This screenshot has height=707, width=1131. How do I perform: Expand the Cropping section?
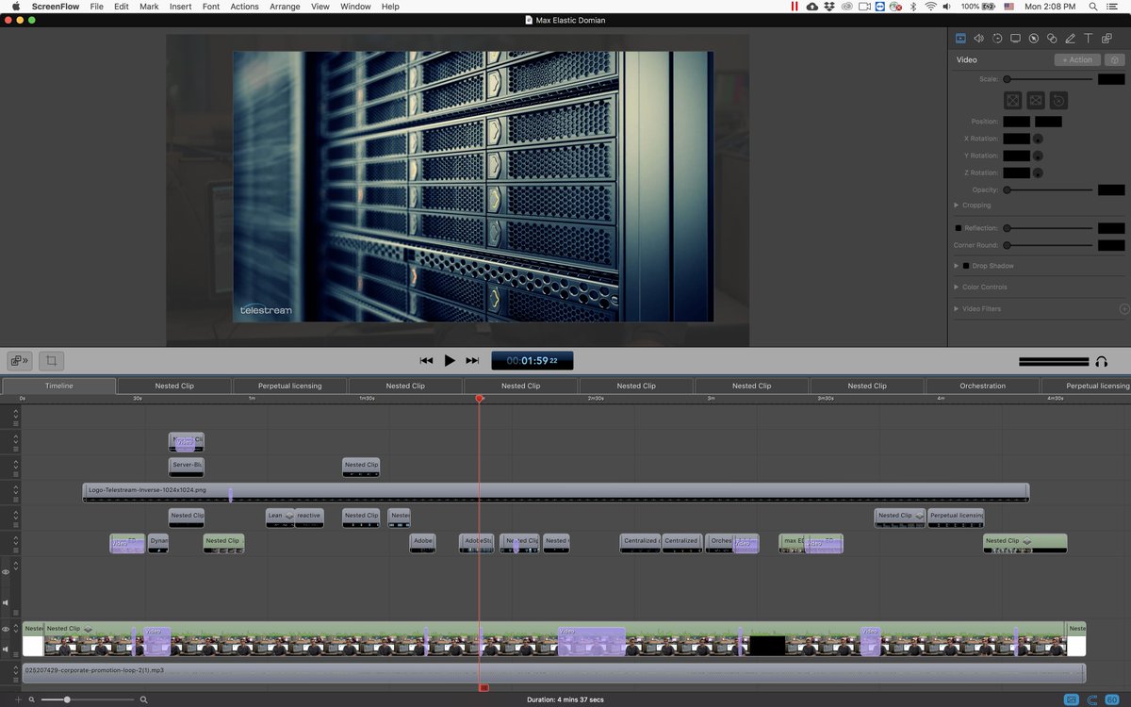pos(957,205)
